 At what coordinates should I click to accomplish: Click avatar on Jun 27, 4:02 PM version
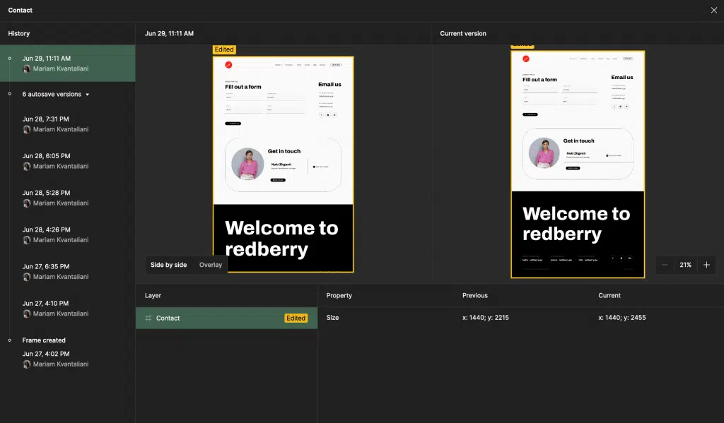tap(27, 364)
